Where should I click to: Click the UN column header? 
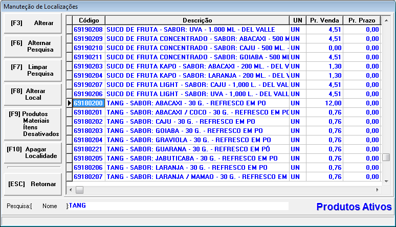[x=297, y=20]
